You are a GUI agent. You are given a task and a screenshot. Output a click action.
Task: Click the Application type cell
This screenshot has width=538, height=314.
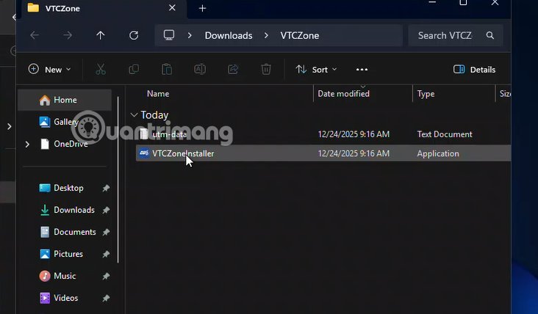tap(438, 153)
